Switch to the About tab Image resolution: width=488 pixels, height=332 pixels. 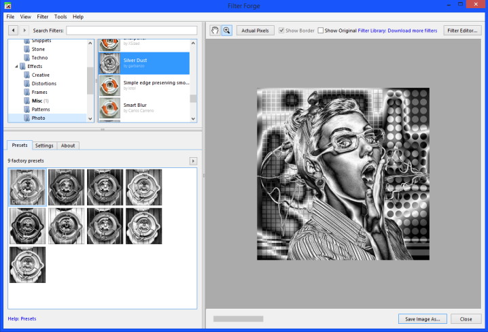(x=68, y=146)
